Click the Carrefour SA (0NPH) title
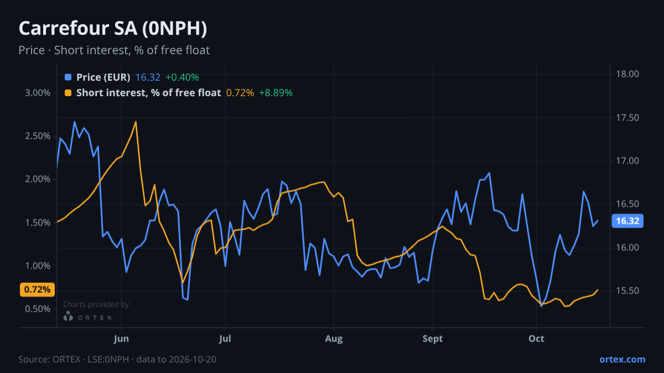The width and height of the screenshot is (664, 373). coord(113,28)
